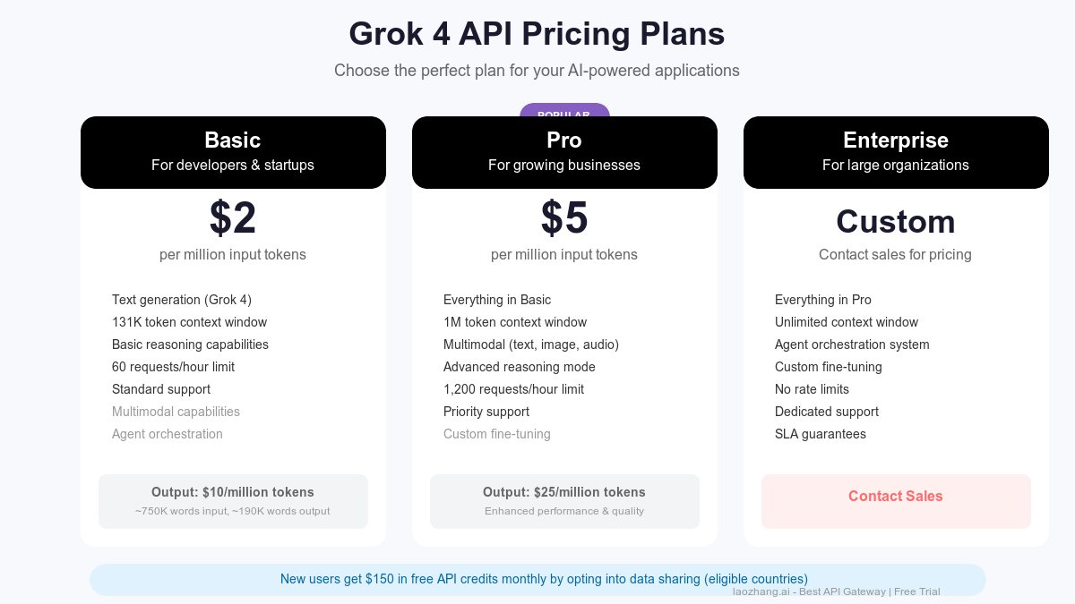Click the Grok 4 API Pricing Plans title
1075x604 pixels.
pos(537,34)
